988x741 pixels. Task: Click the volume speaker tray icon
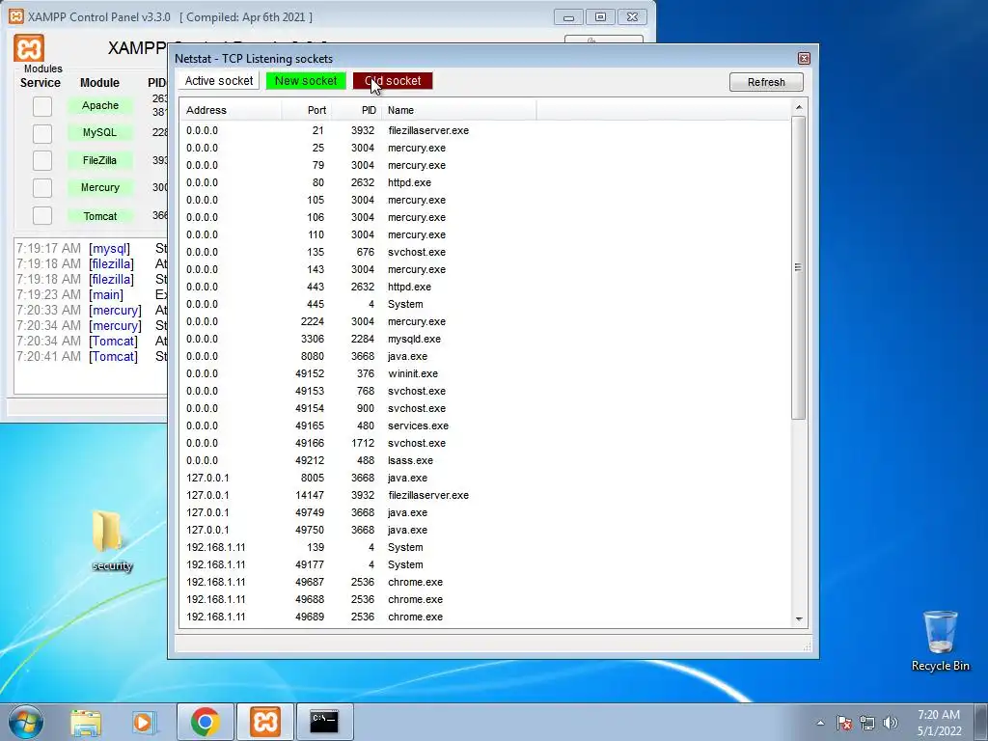point(891,722)
